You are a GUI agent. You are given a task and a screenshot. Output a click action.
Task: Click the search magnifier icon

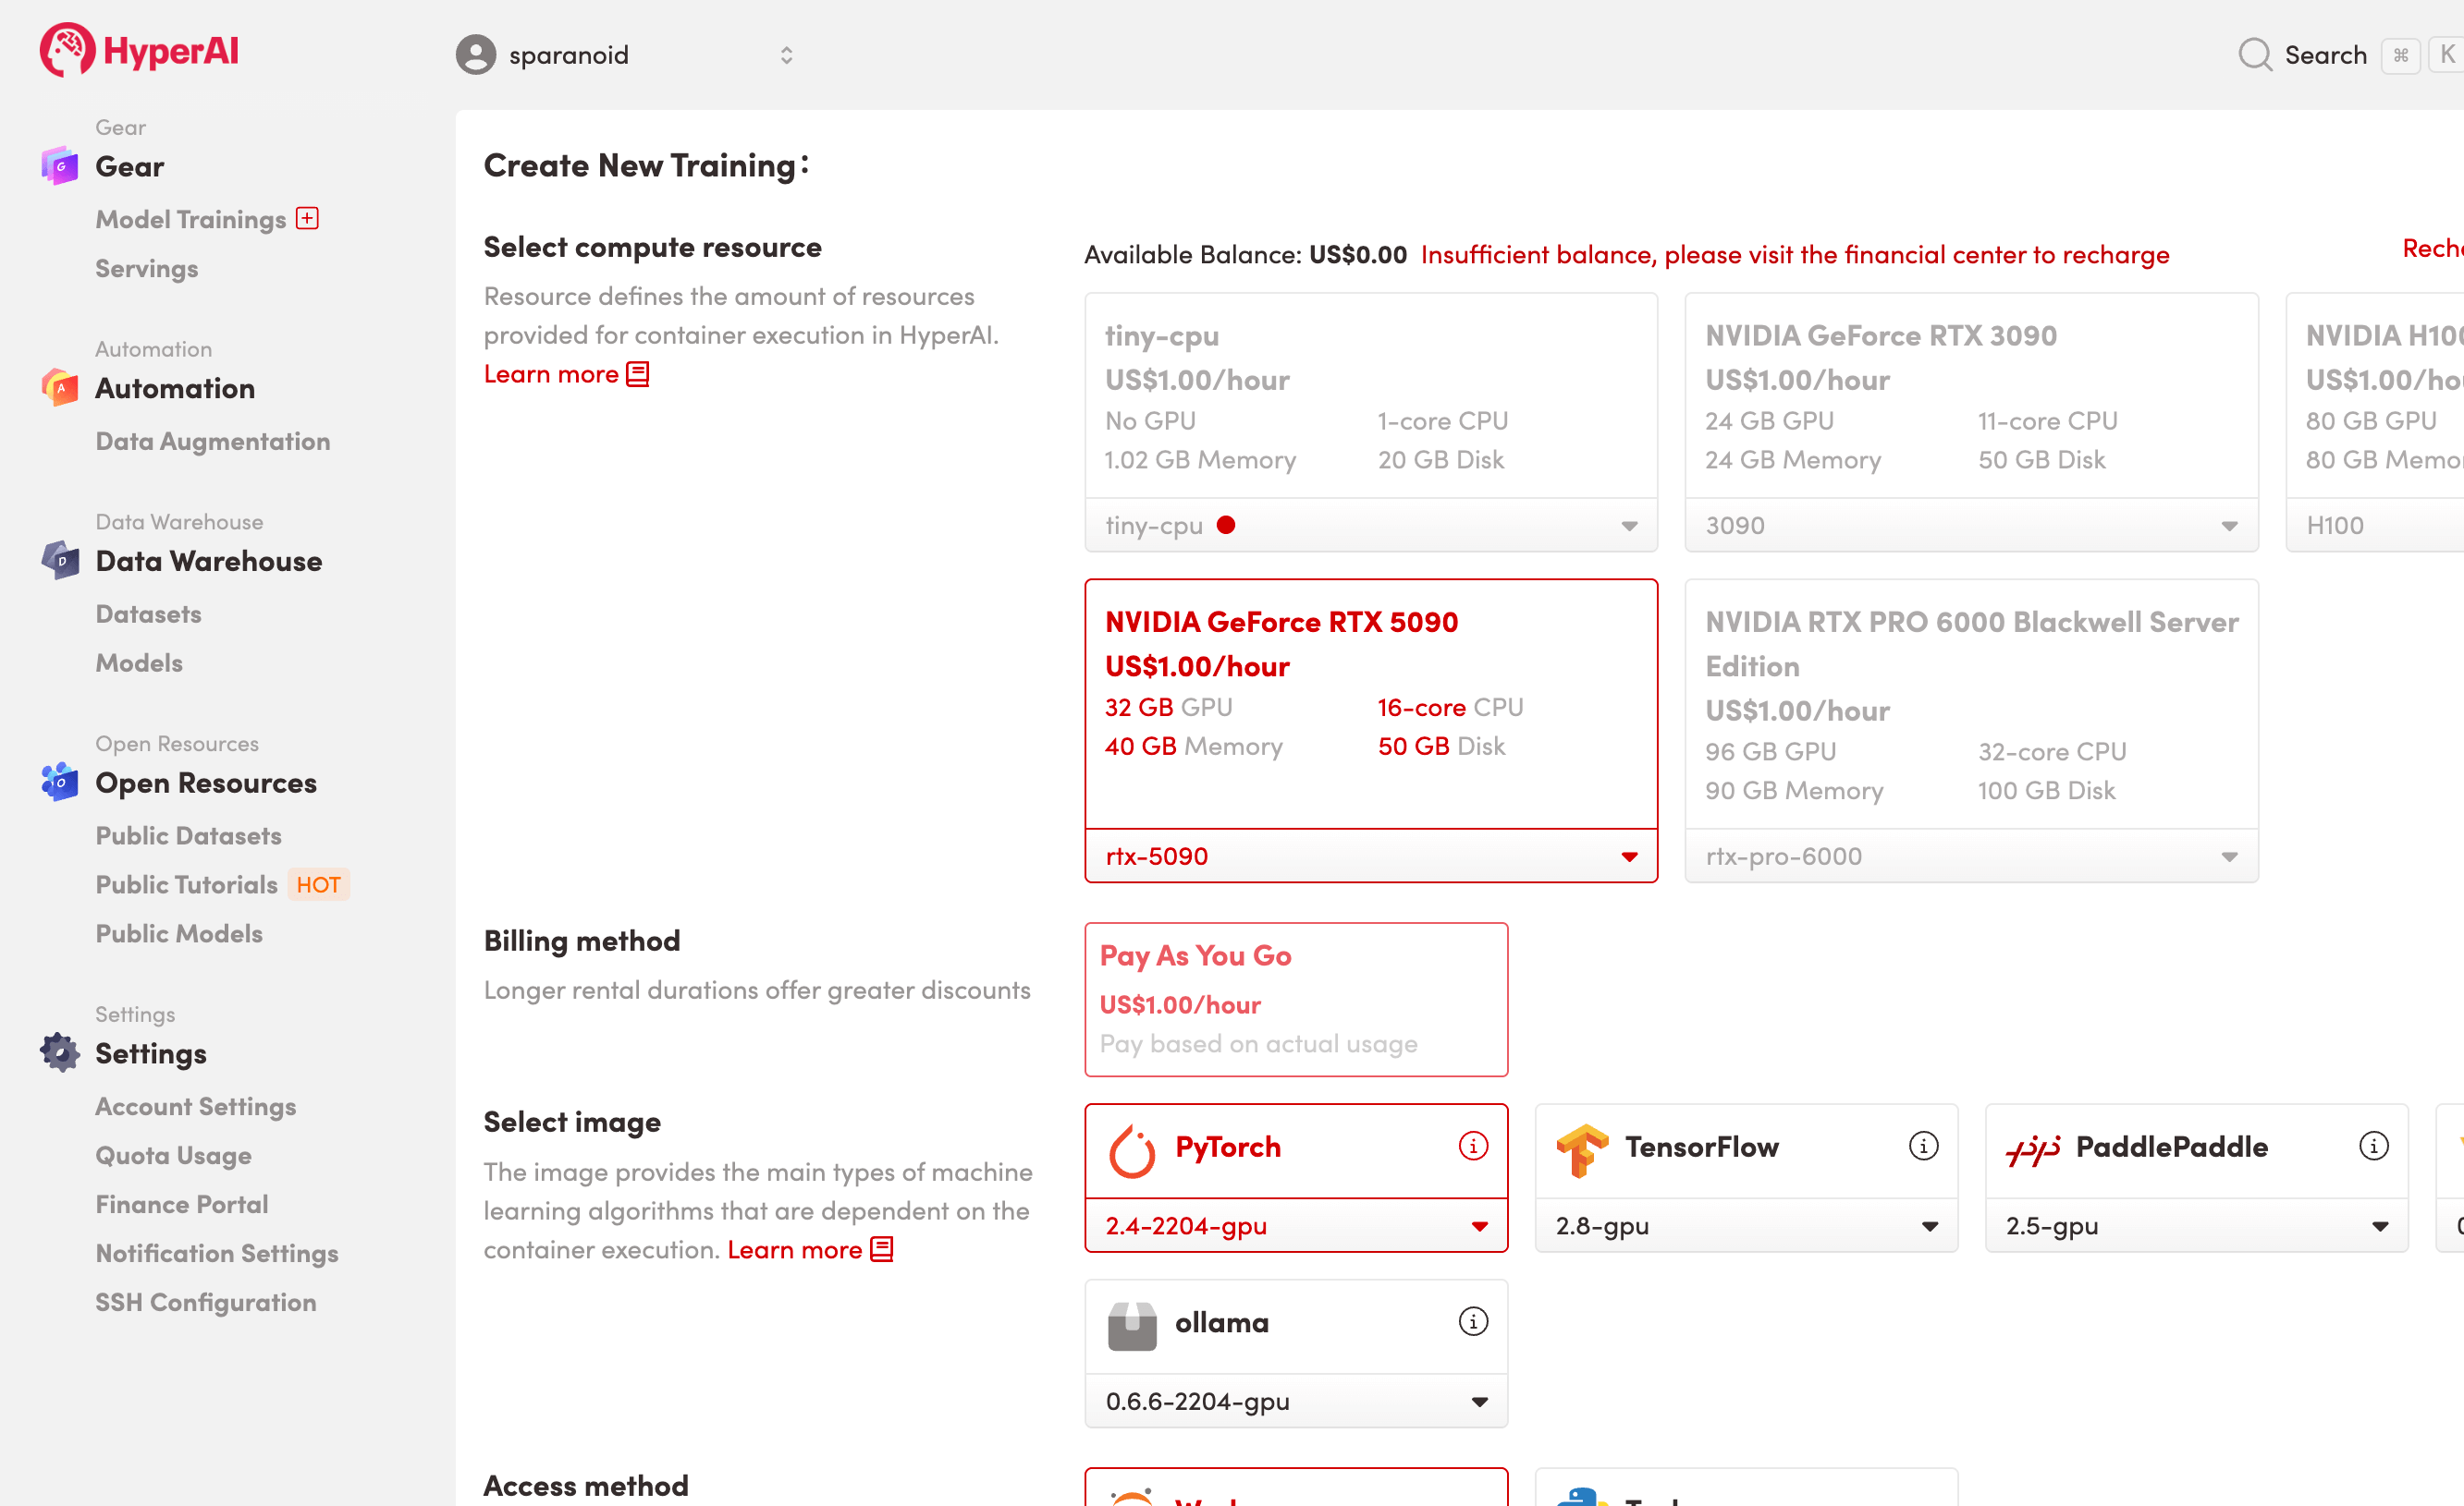tap(2254, 55)
